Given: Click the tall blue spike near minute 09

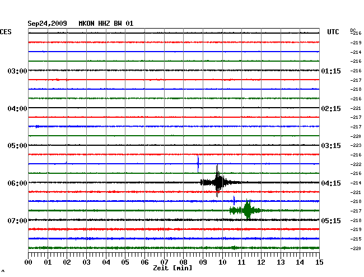Looking at the screenshot, I should 198,164.
